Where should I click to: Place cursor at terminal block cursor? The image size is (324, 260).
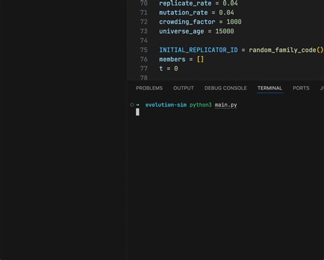pos(138,112)
